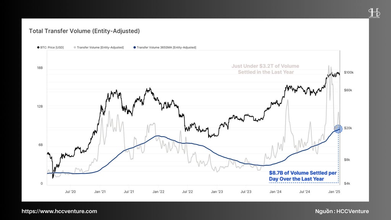The image size is (391, 220).
Task: Click the Jan '25 x-axis label
Action: pos(334,192)
